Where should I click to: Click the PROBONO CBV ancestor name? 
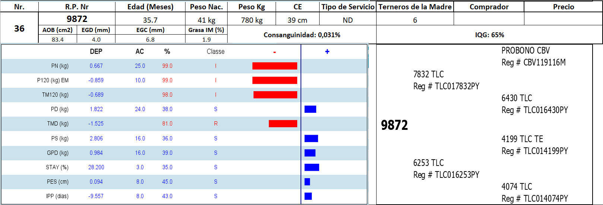525,51
